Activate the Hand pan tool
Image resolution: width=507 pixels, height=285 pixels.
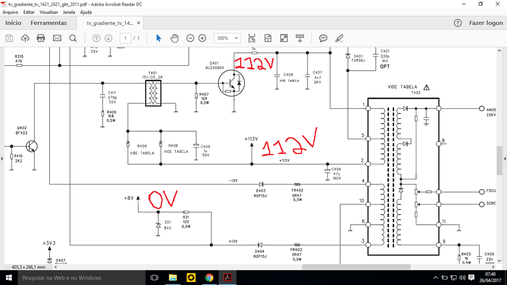coord(174,38)
